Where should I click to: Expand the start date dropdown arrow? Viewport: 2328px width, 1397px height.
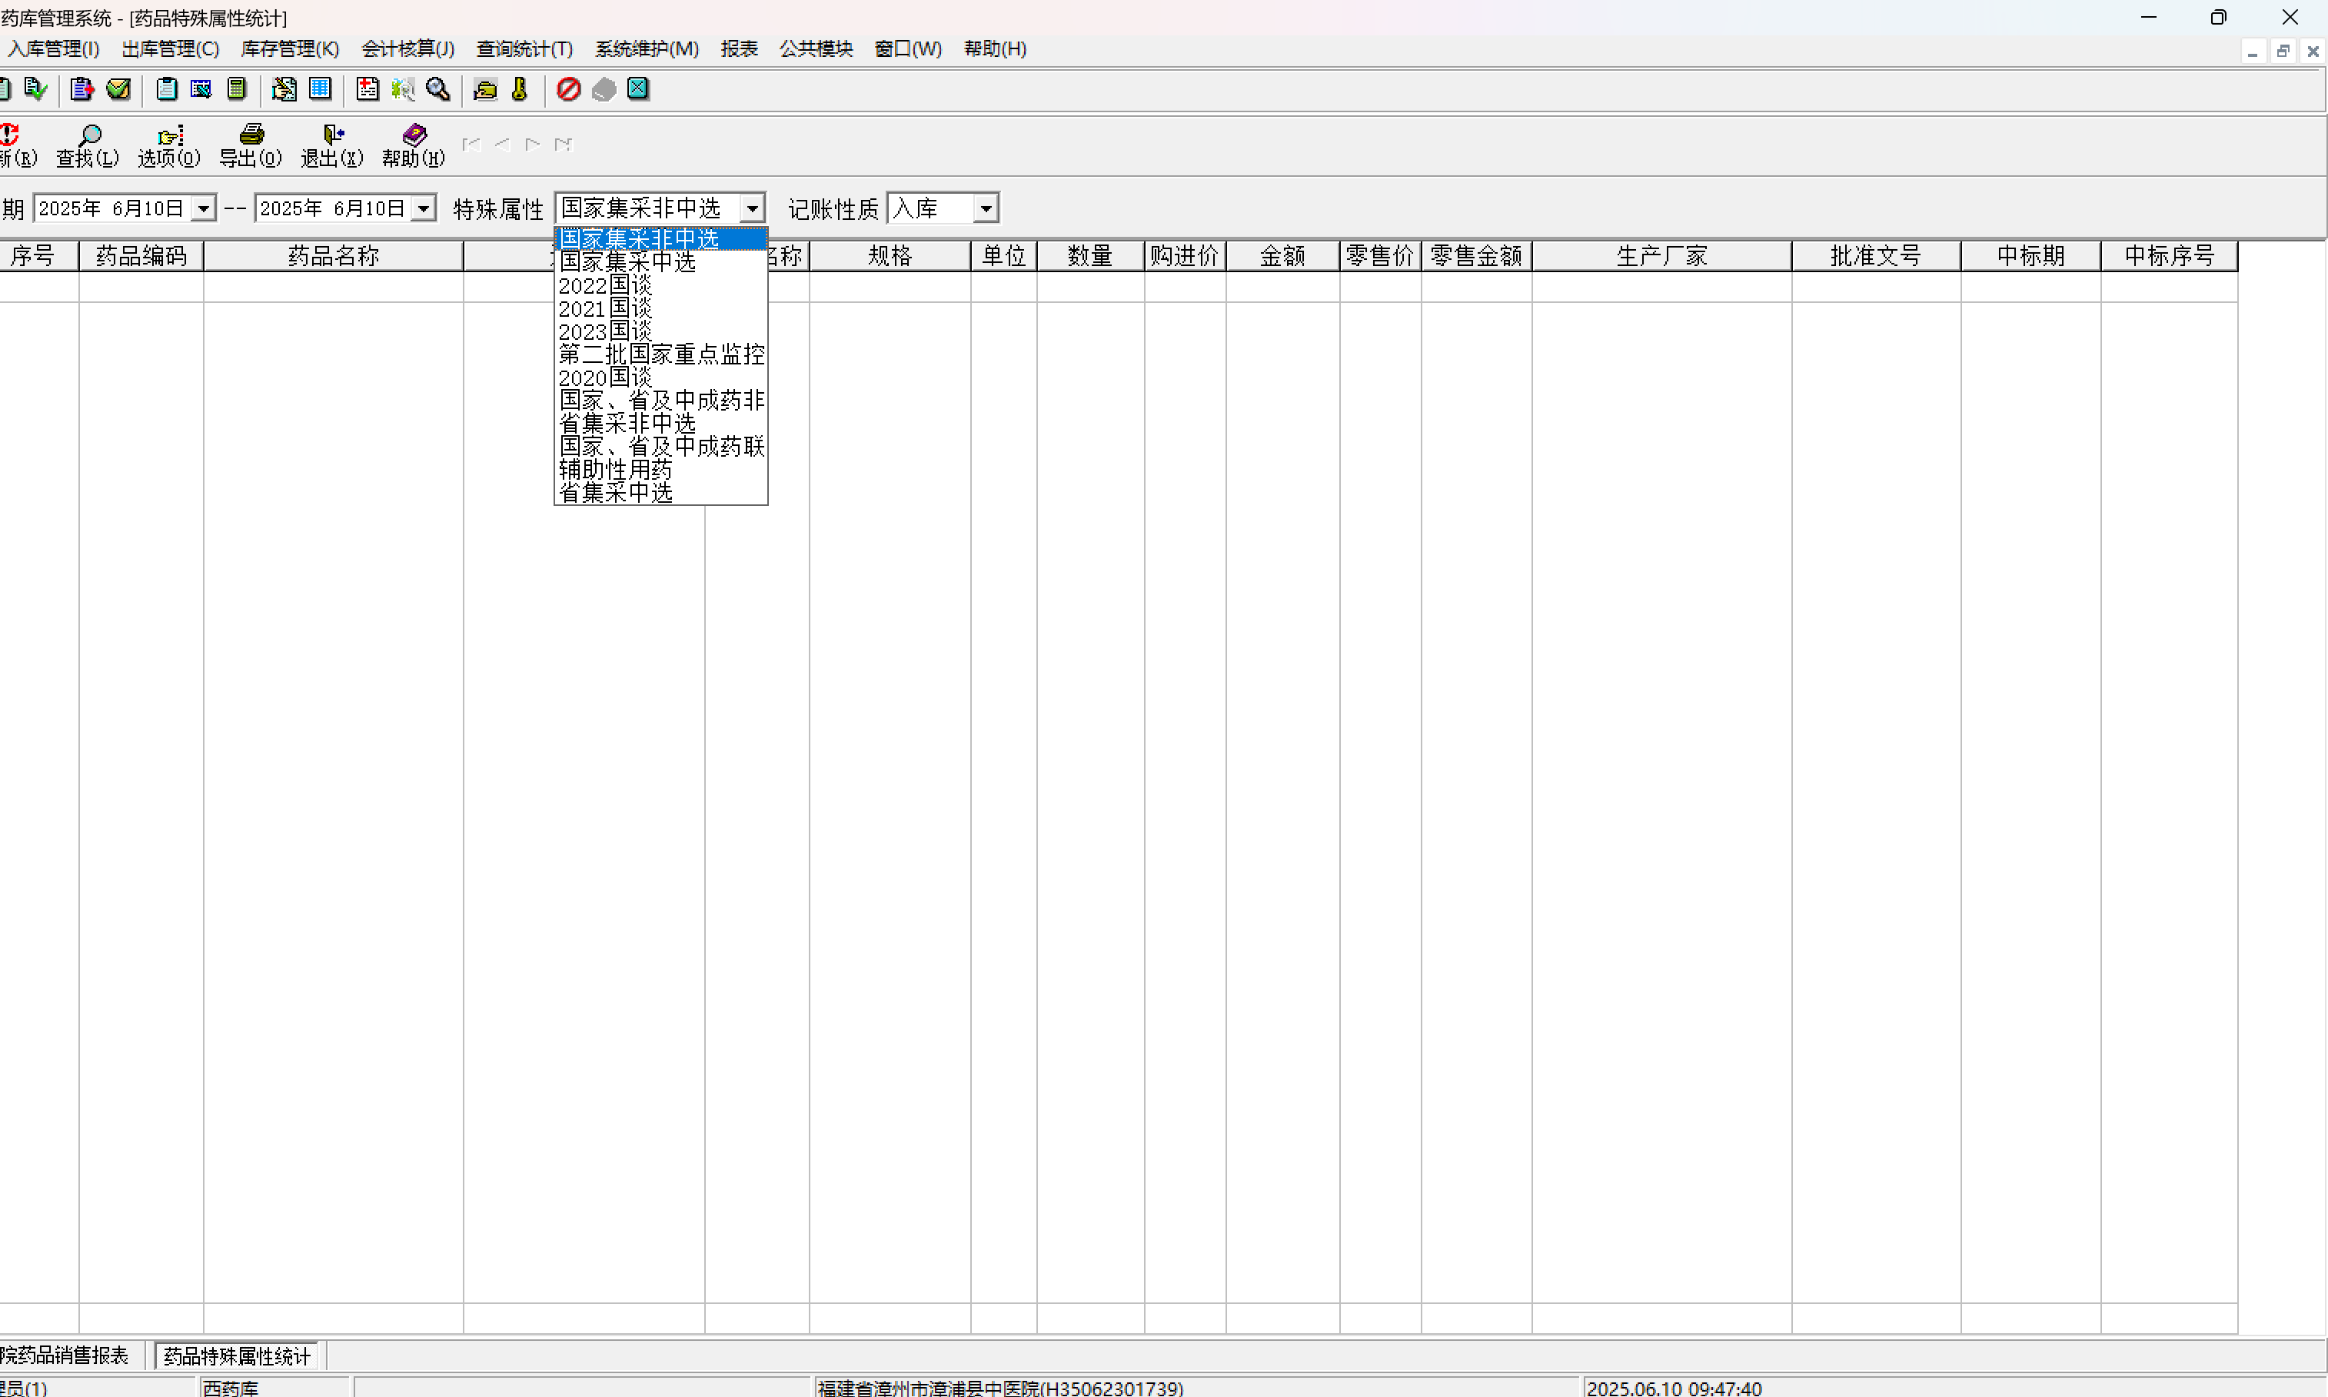point(203,208)
